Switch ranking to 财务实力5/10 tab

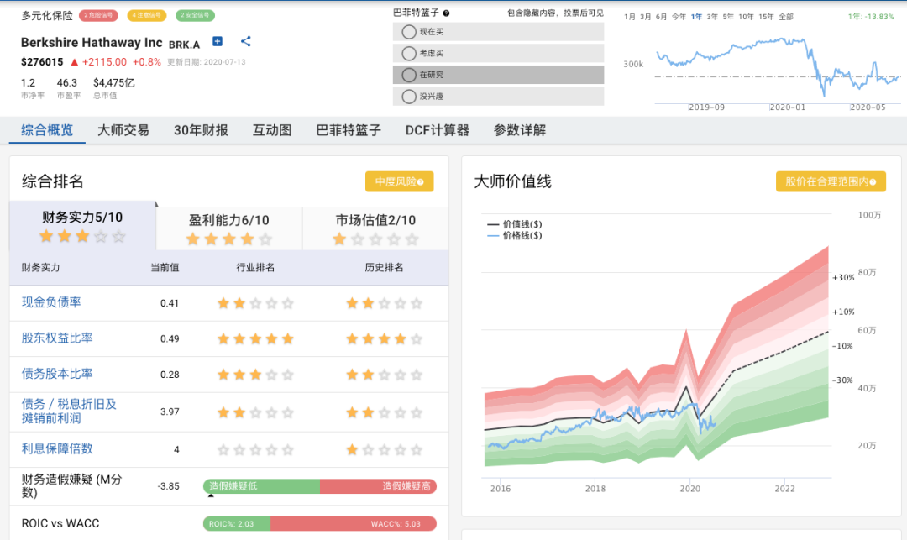point(82,226)
